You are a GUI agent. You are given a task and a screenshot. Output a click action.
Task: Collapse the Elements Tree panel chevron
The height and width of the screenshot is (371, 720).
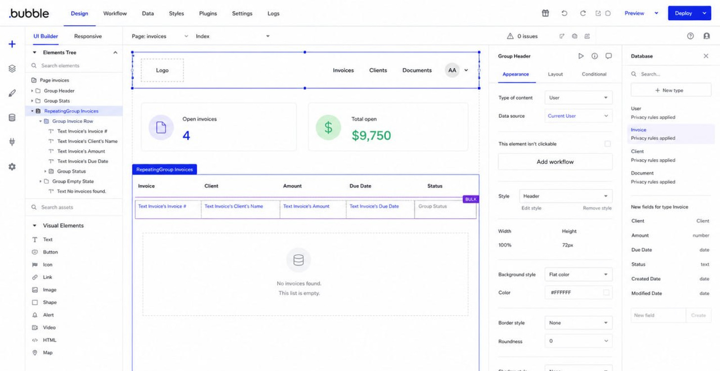115,52
